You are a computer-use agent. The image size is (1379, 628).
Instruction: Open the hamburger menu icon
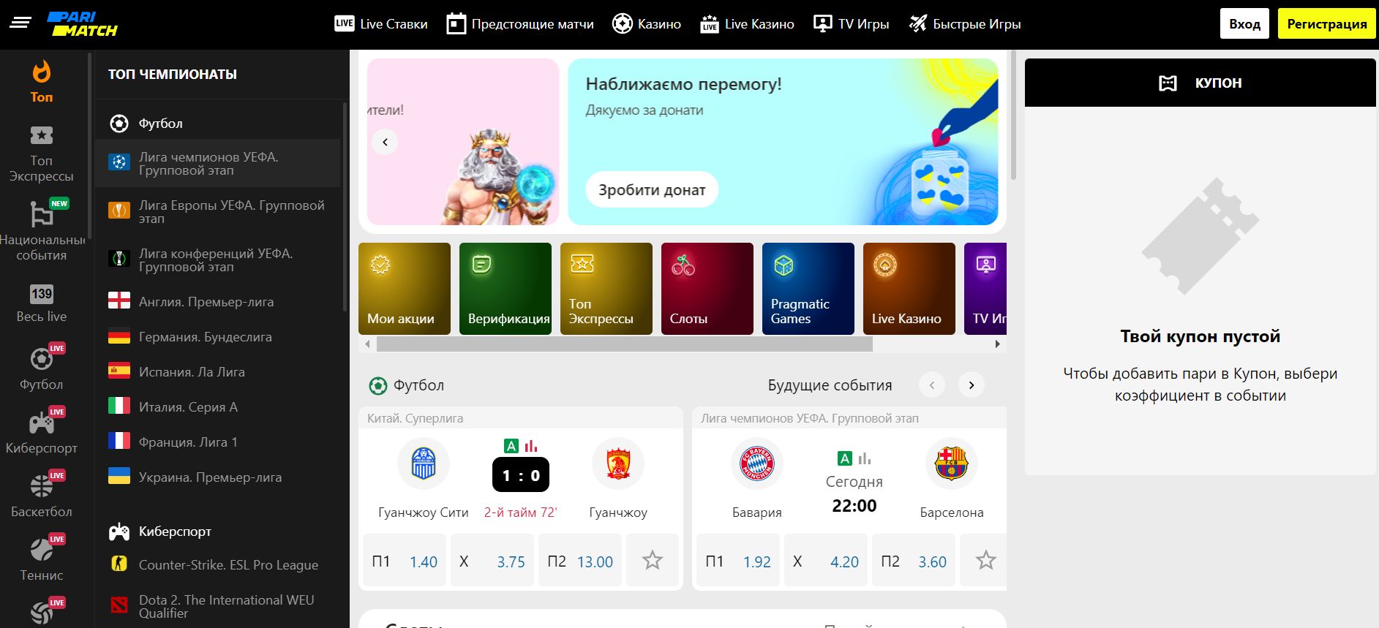[20, 23]
